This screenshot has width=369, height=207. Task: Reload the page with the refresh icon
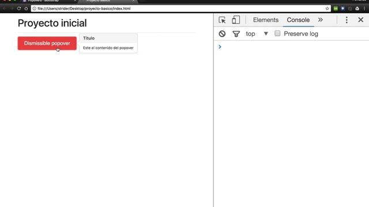19,9
